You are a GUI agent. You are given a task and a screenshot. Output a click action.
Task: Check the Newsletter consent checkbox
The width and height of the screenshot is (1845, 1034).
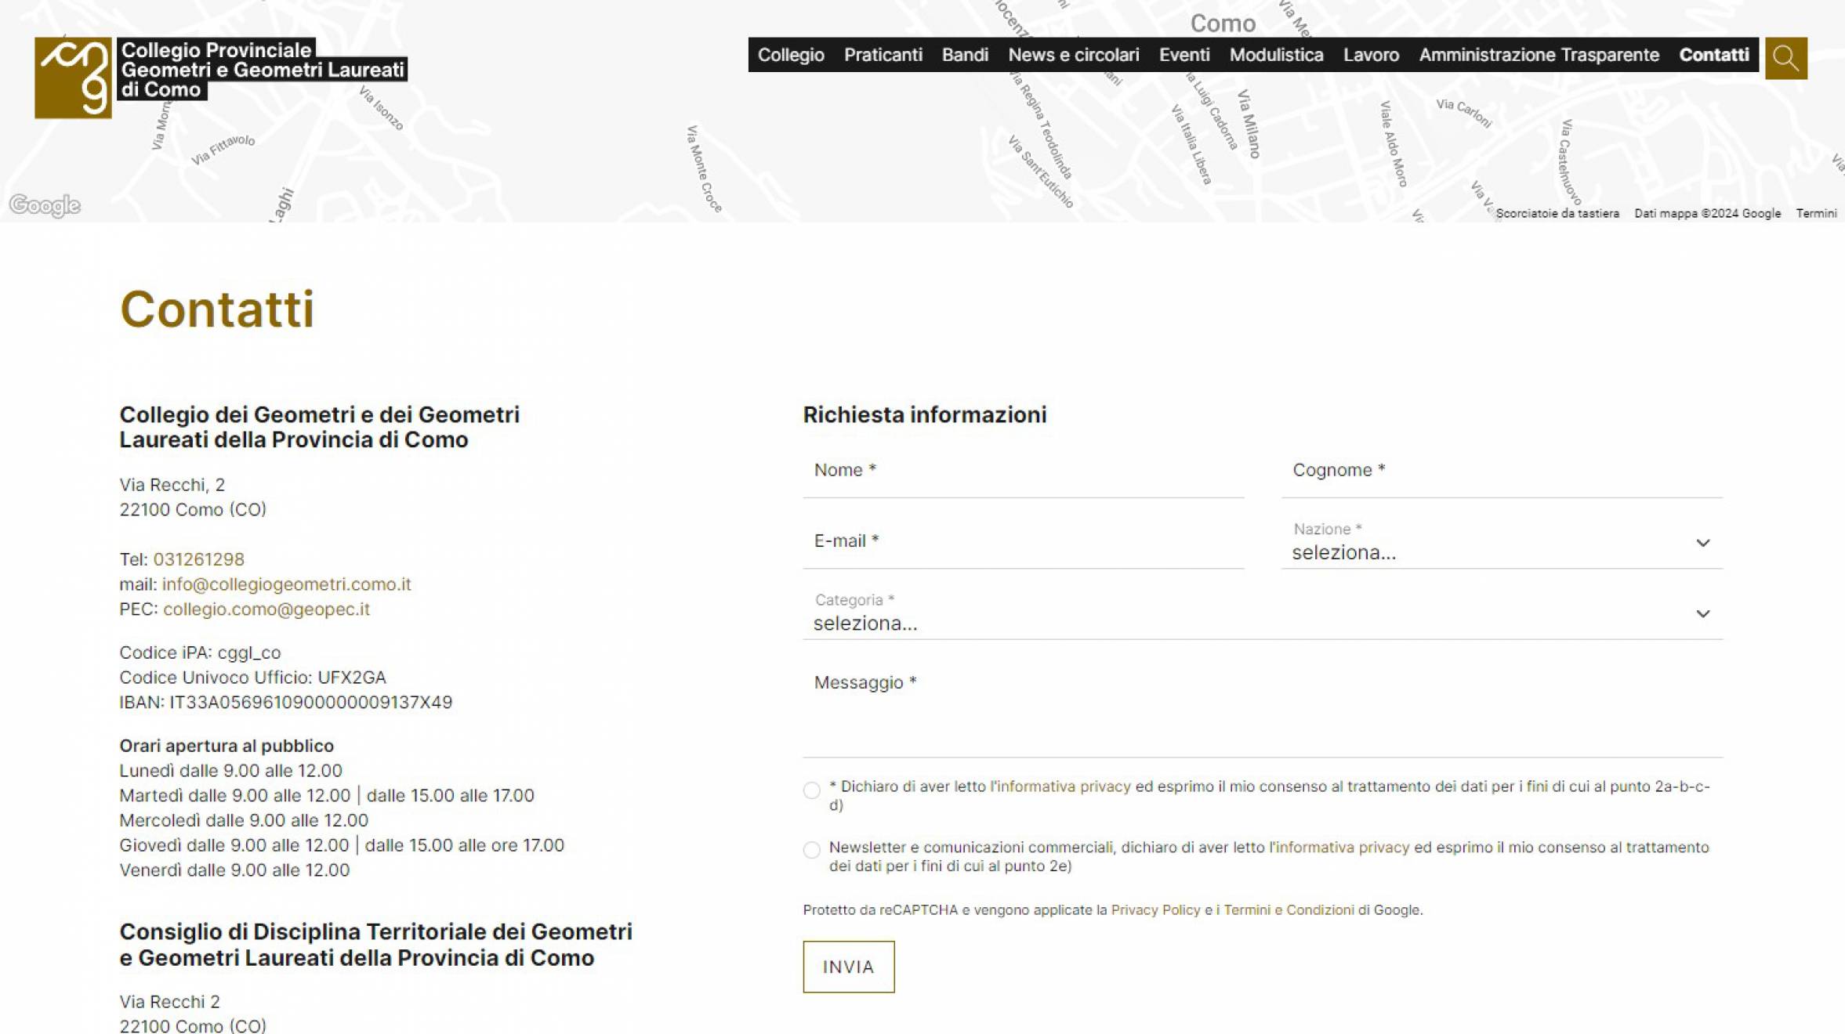point(811,850)
